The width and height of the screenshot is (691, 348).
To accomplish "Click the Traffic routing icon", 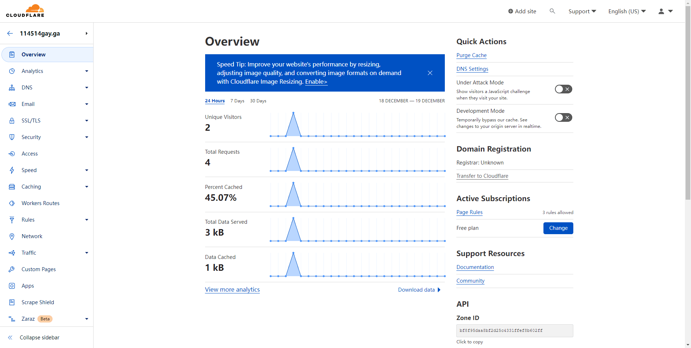I will (12, 253).
